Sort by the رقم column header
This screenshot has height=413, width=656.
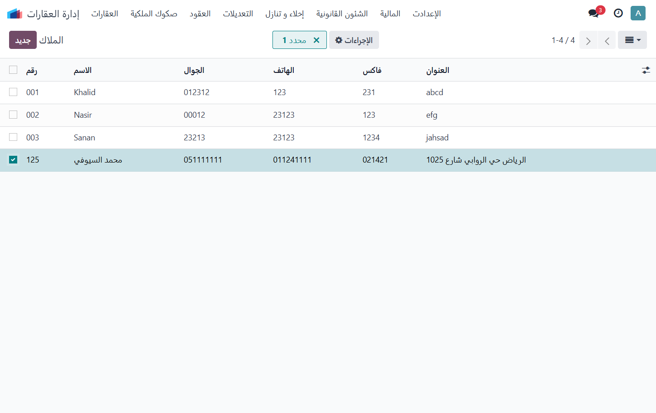click(32, 70)
